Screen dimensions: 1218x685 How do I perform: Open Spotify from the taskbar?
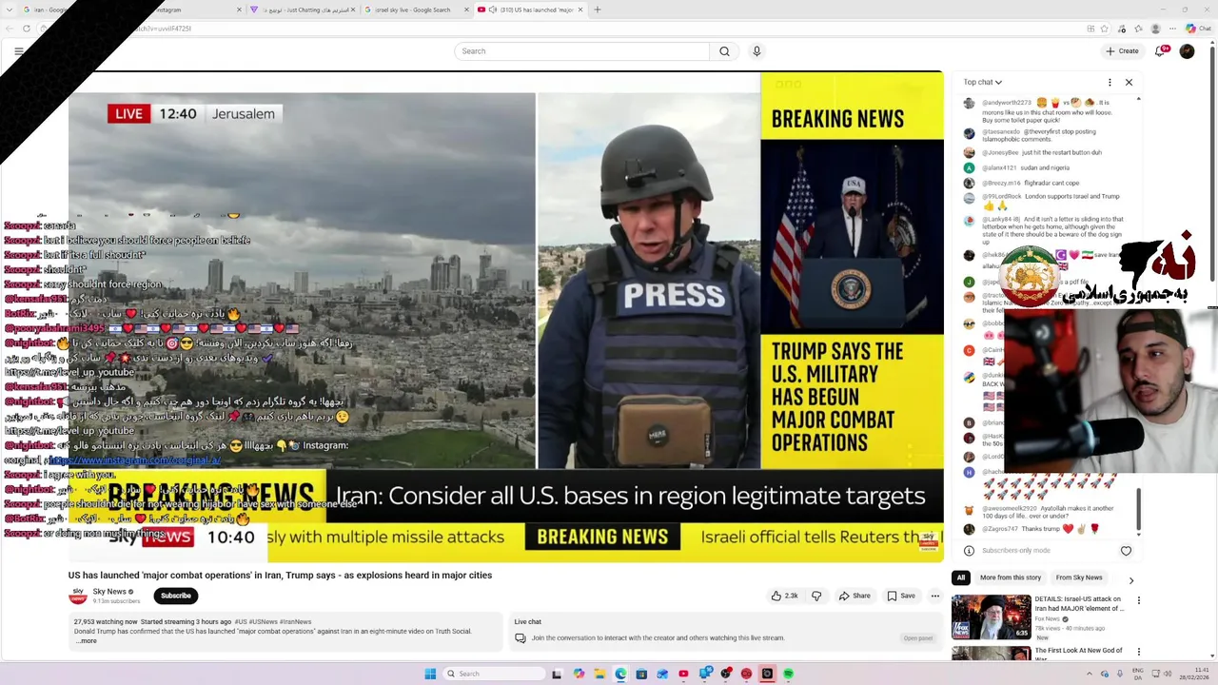point(788,674)
